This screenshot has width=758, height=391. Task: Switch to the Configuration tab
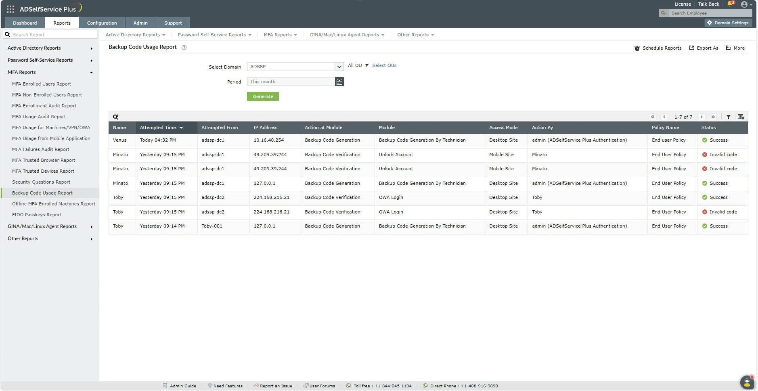point(102,23)
